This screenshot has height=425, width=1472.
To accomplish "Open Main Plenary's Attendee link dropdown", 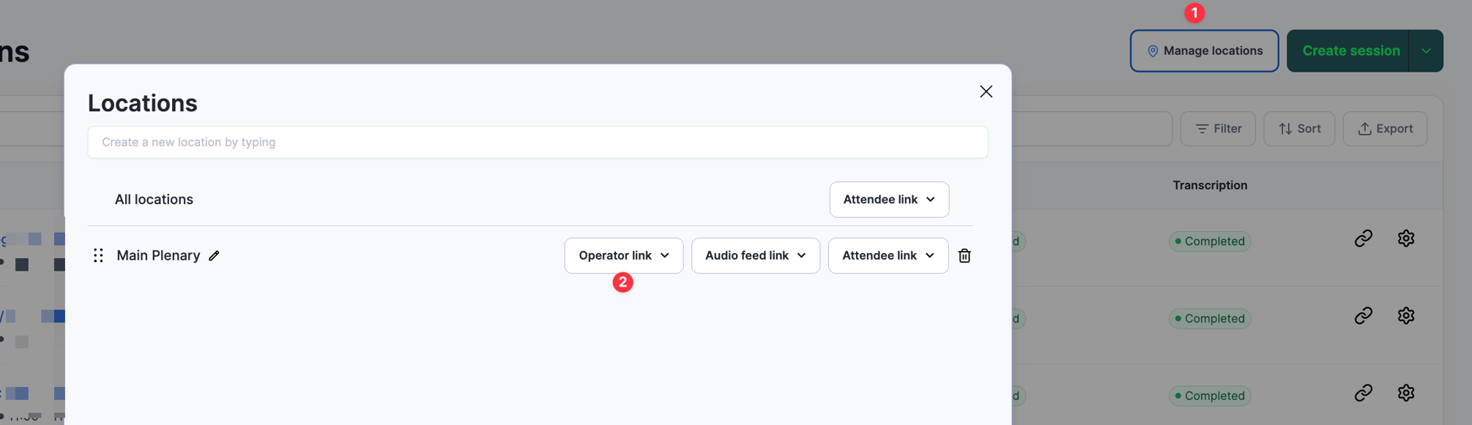I will 888,255.
